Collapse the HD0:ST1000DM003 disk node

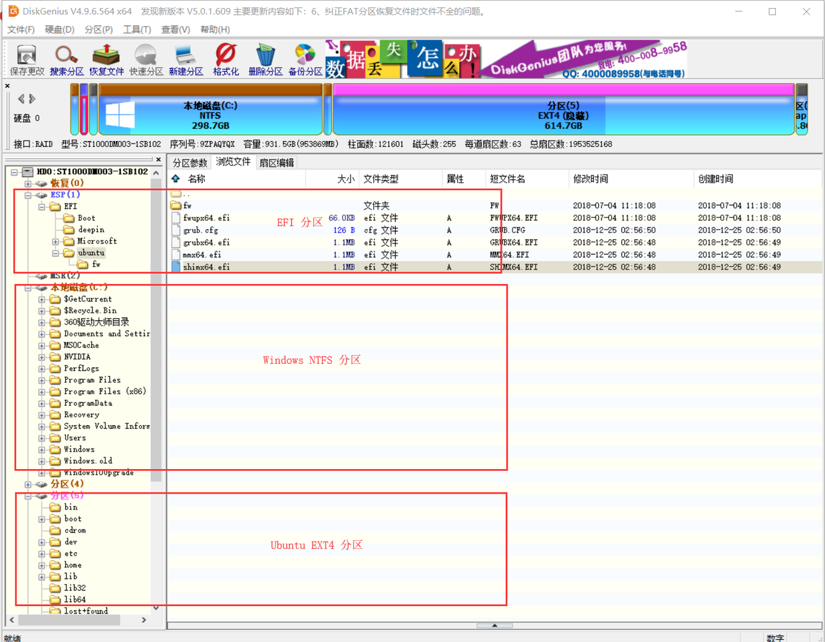pyautogui.click(x=14, y=172)
